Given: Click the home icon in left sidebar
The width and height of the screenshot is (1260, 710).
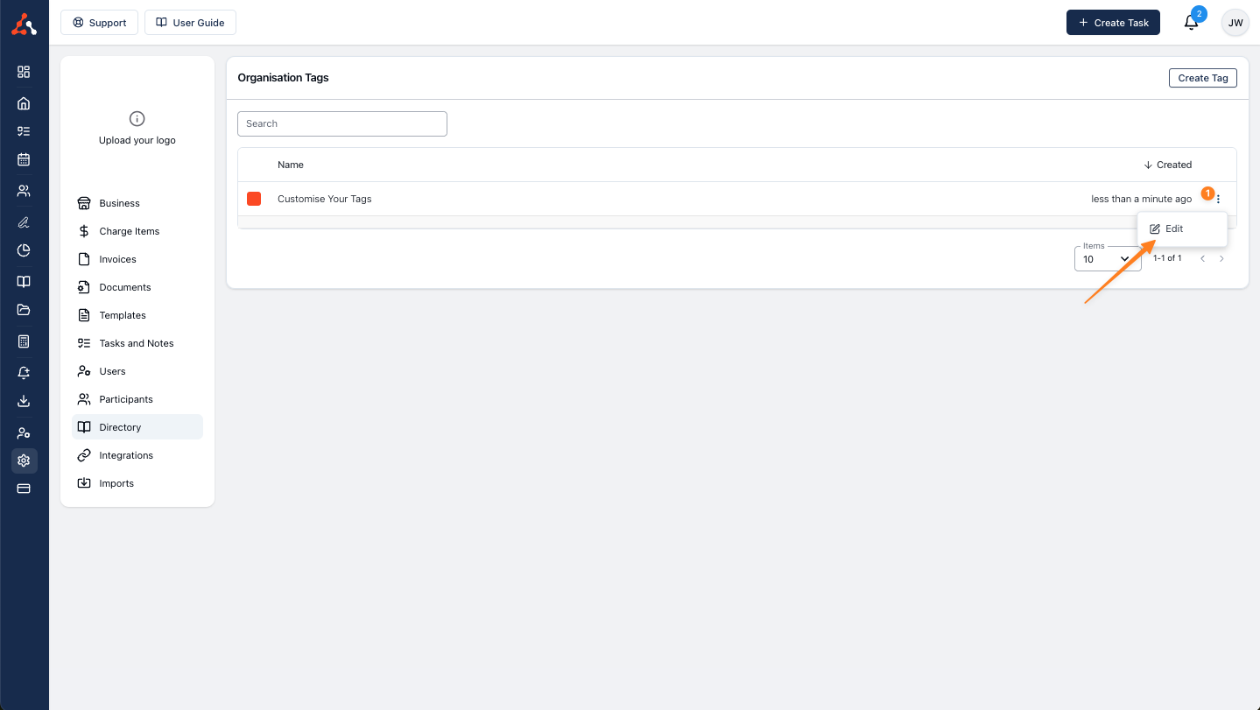Looking at the screenshot, I should coord(24,103).
